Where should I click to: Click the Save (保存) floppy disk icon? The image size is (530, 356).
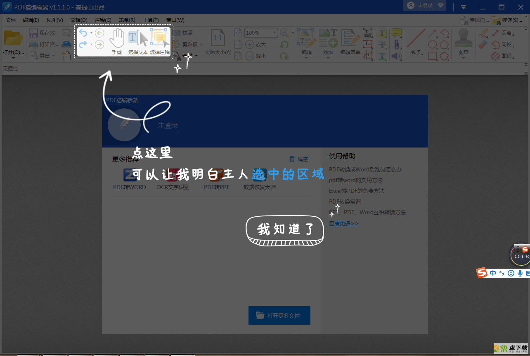coord(34,33)
